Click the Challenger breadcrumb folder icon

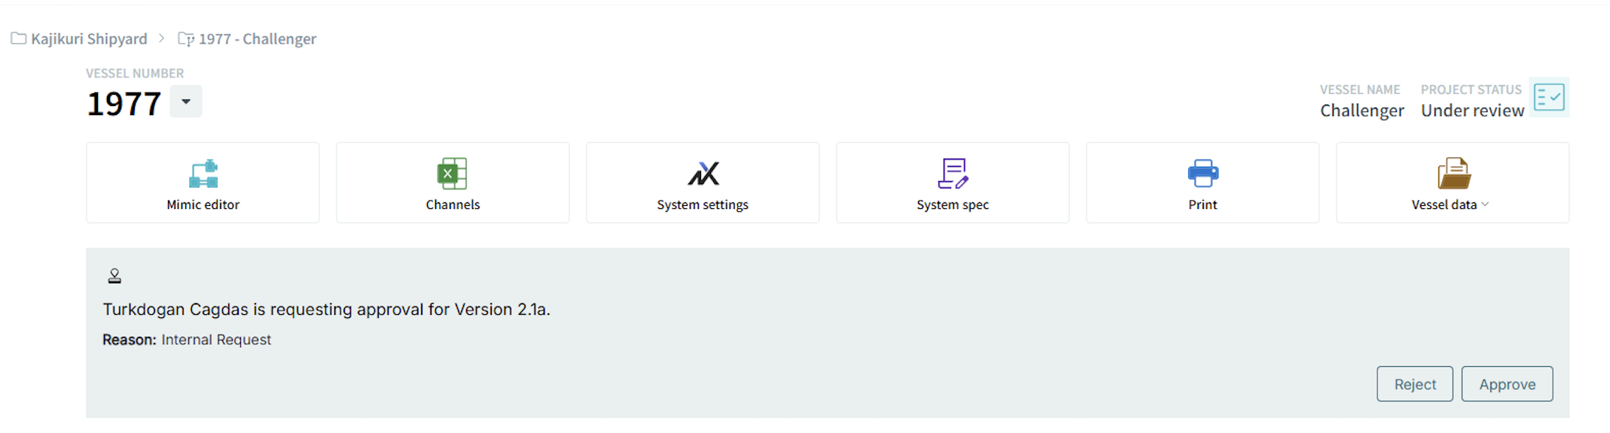click(186, 38)
